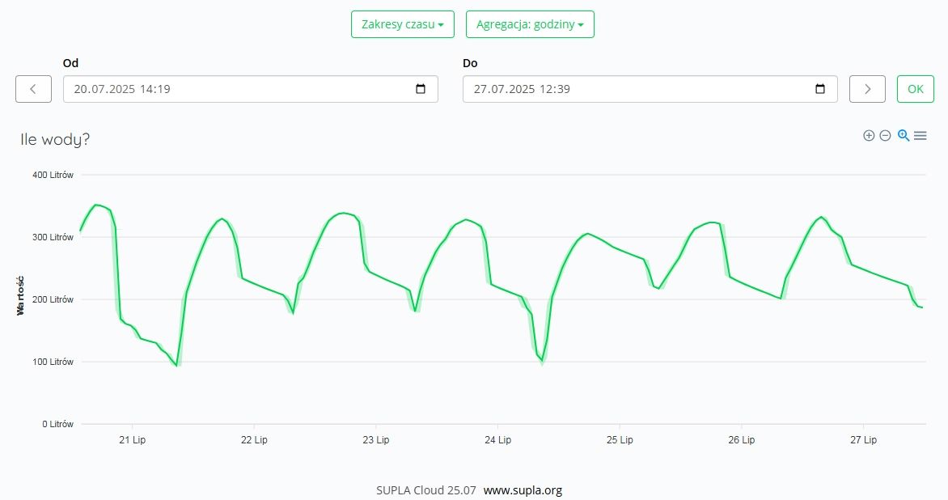Click the 100 Litrów axis label

tap(53, 362)
